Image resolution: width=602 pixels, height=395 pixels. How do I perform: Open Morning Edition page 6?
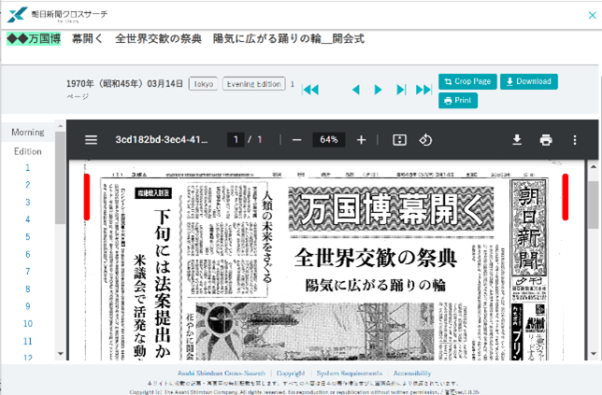28,254
